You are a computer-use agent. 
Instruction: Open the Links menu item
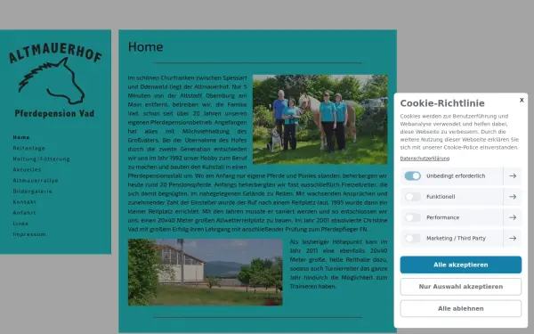tap(20, 224)
